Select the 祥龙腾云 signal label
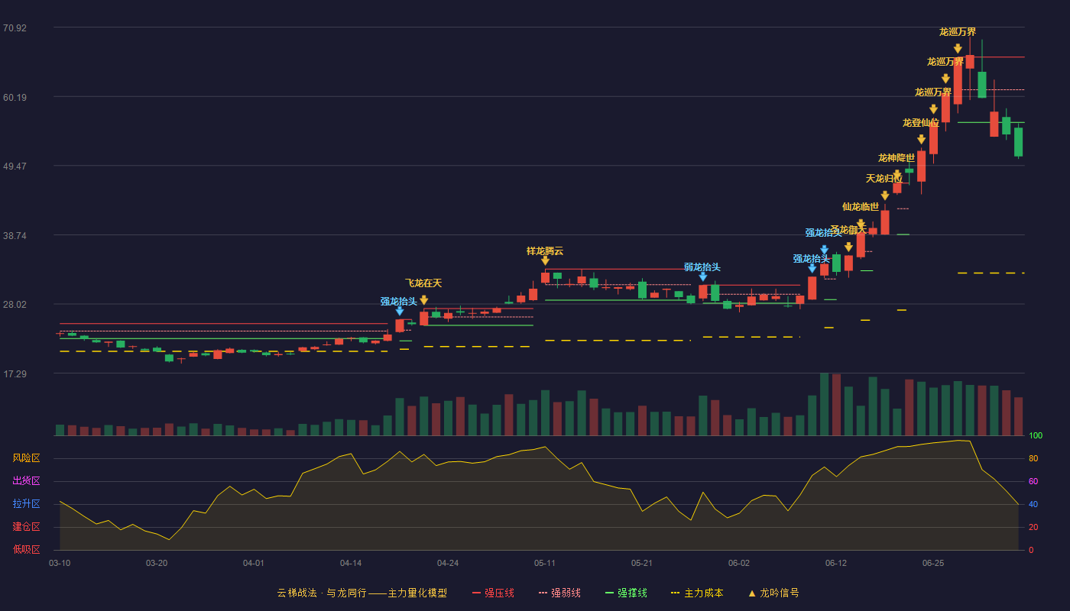Screen dimensions: 1070x611 [545, 251]
